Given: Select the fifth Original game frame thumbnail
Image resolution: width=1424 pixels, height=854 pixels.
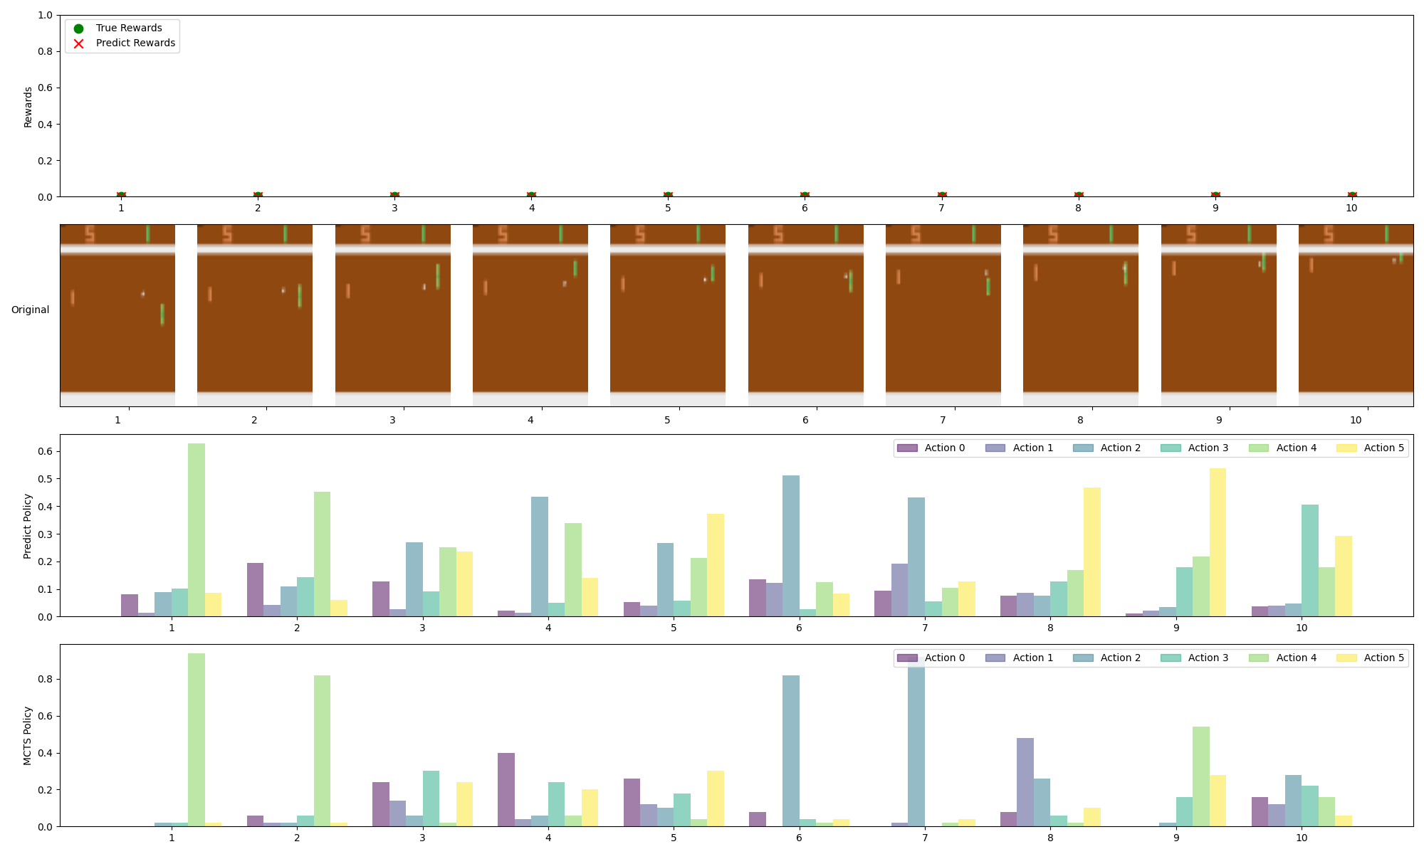Looking at the screenshot, I should pyautogui.click(x=668, y=315).
